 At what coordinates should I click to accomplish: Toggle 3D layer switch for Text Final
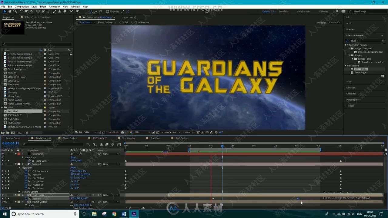(x=93, y=195)
